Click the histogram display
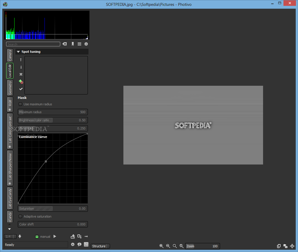 (x=47, y=25)
